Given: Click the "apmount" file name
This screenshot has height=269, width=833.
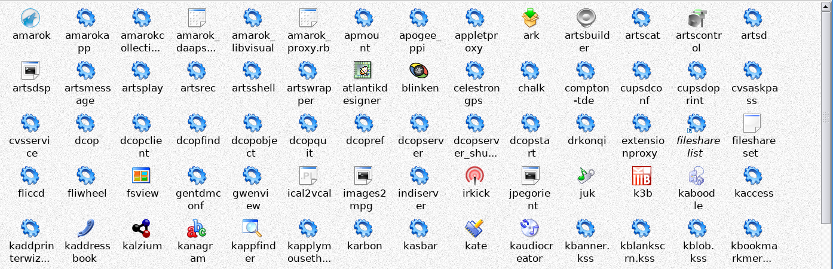Looking at the screenshot, I should point(364,42).
